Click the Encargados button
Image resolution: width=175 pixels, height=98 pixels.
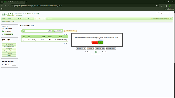pos(9,49)
